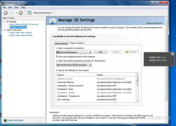
Task: Open the Elemental Badaboom program dropdown
Action: click(74, 52)
